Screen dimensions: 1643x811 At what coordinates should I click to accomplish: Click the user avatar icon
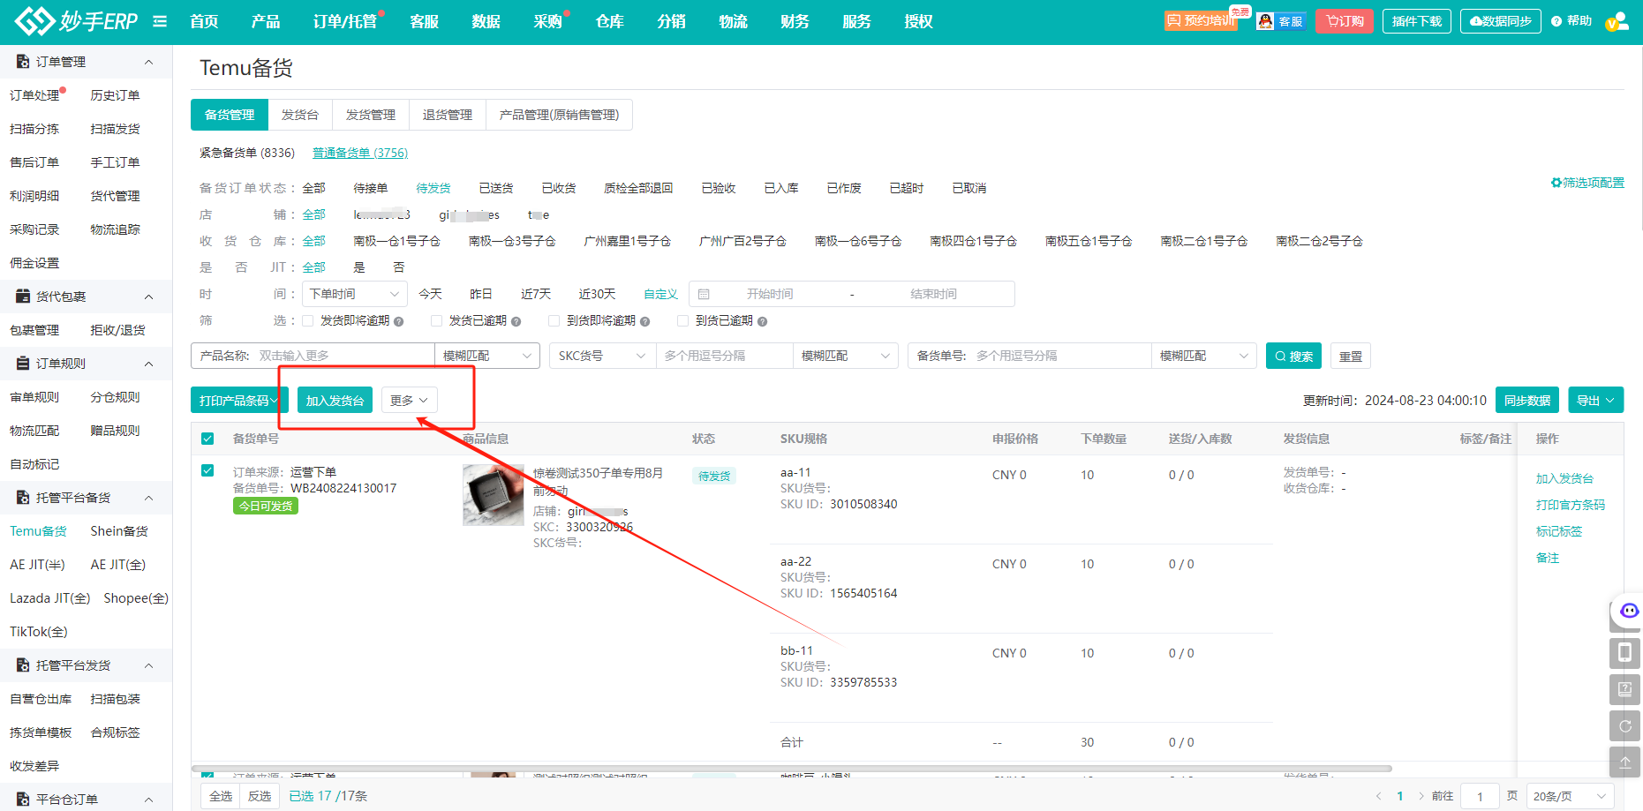coord(1616,21)
